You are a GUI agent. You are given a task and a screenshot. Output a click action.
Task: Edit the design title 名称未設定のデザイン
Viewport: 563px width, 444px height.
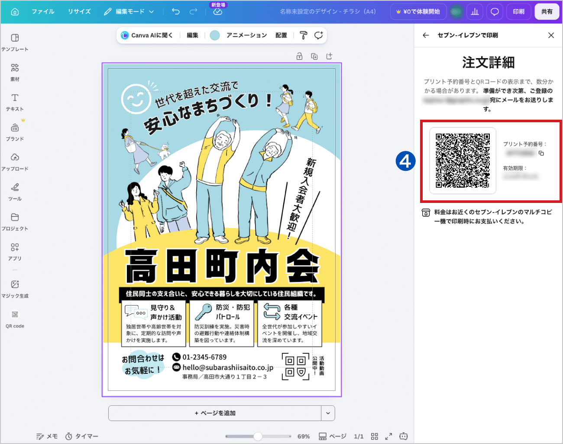[x=328, y=12]
